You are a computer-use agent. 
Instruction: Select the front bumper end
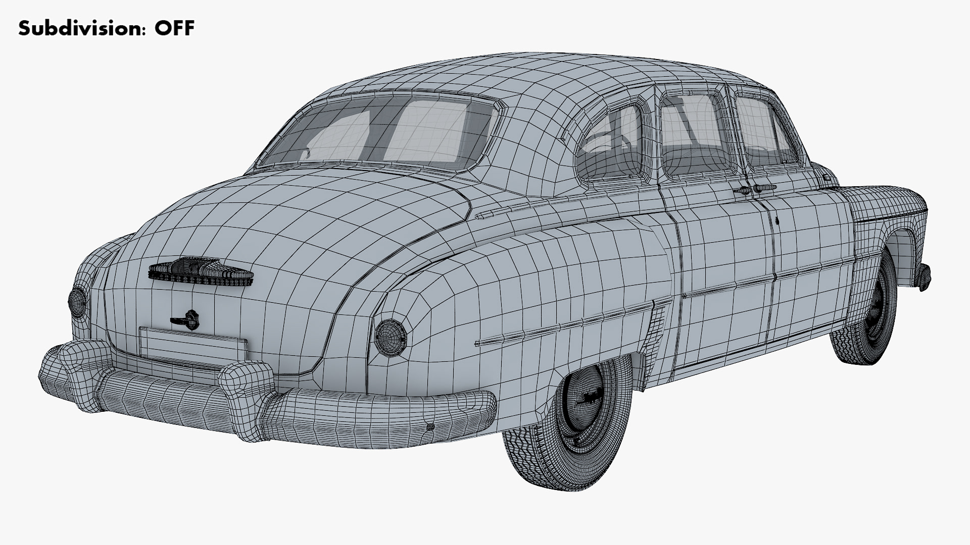pos(925,278)
